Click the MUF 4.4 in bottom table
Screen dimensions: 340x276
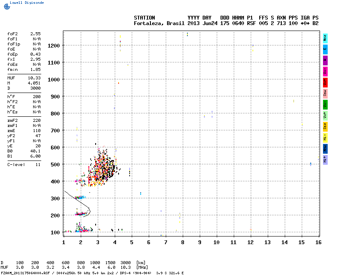(x=96, y=268)
